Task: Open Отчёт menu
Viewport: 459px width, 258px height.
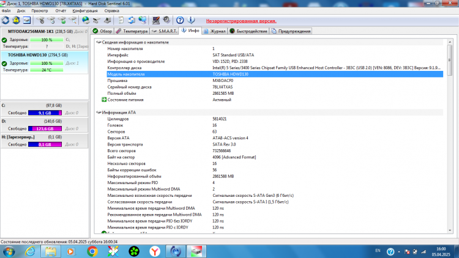Action: pos(61,11)
